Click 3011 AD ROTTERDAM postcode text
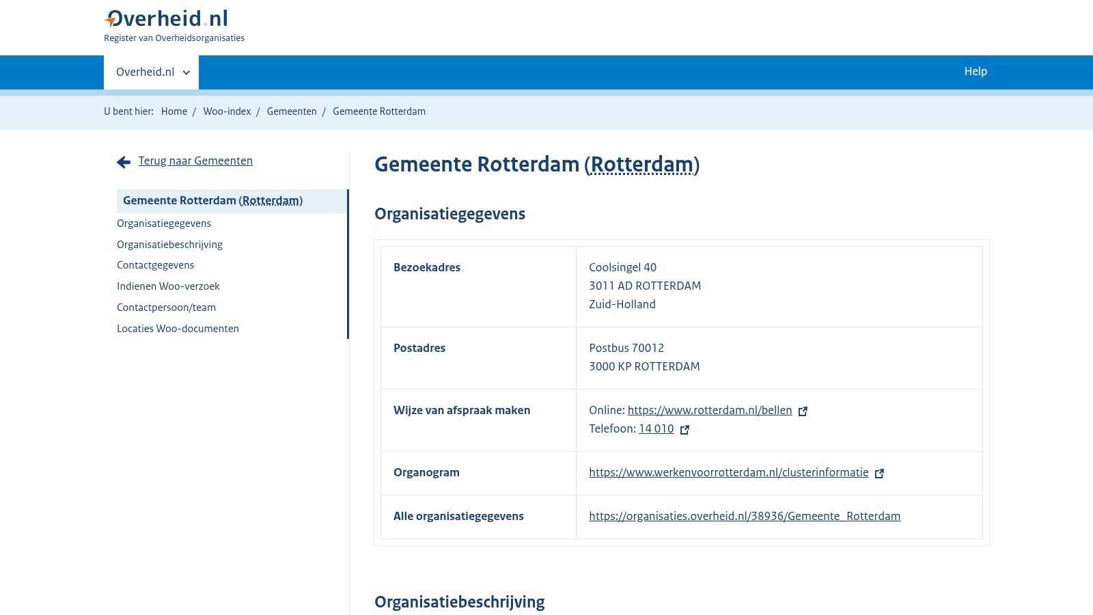 [645, 286]
